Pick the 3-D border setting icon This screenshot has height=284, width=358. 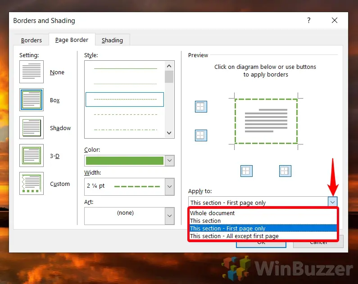point(32,156)
